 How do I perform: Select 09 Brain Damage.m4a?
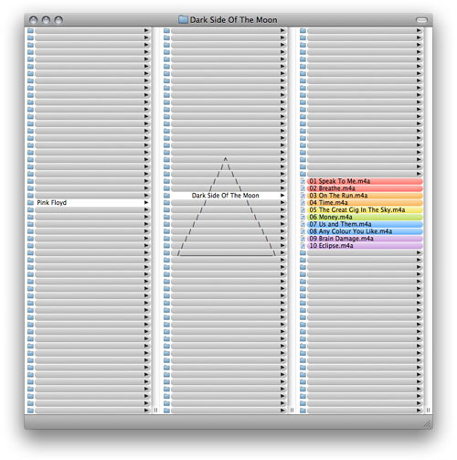point(365,239)
